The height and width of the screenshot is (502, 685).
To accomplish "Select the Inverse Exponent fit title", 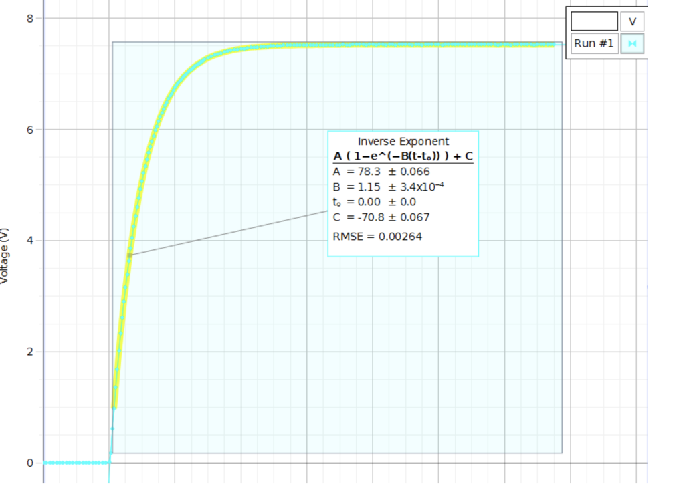I will point(403,142).
